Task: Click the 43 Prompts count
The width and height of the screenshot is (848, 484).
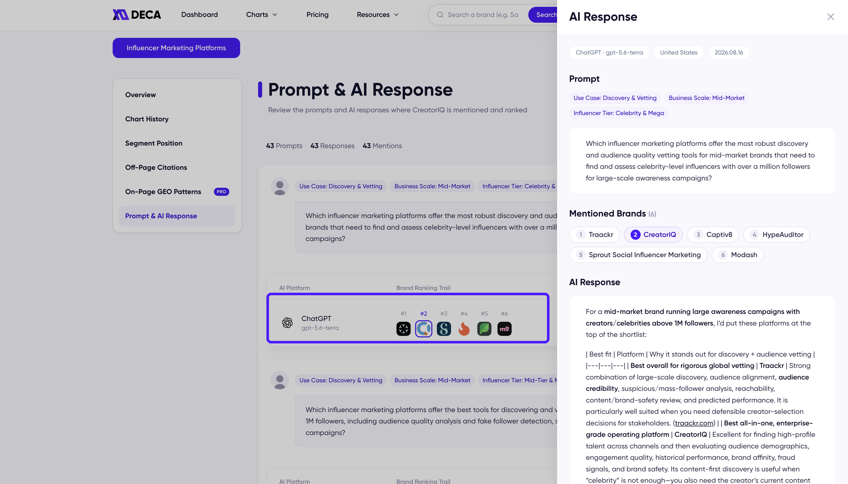Action: click(284, 146)
